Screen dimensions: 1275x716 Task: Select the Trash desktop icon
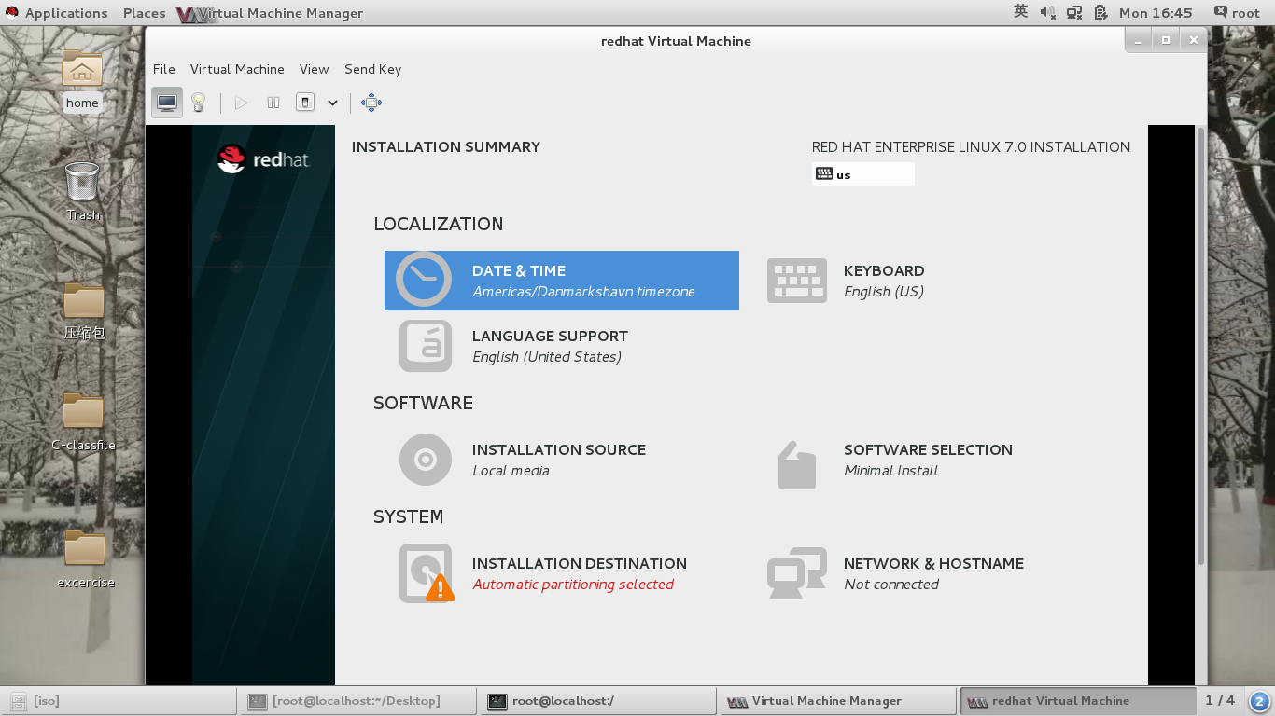82,191
